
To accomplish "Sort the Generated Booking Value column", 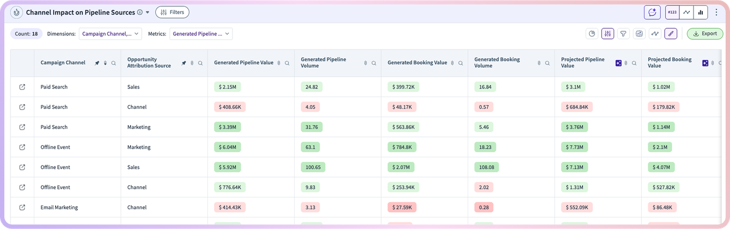I will click(x=453, y=63).
